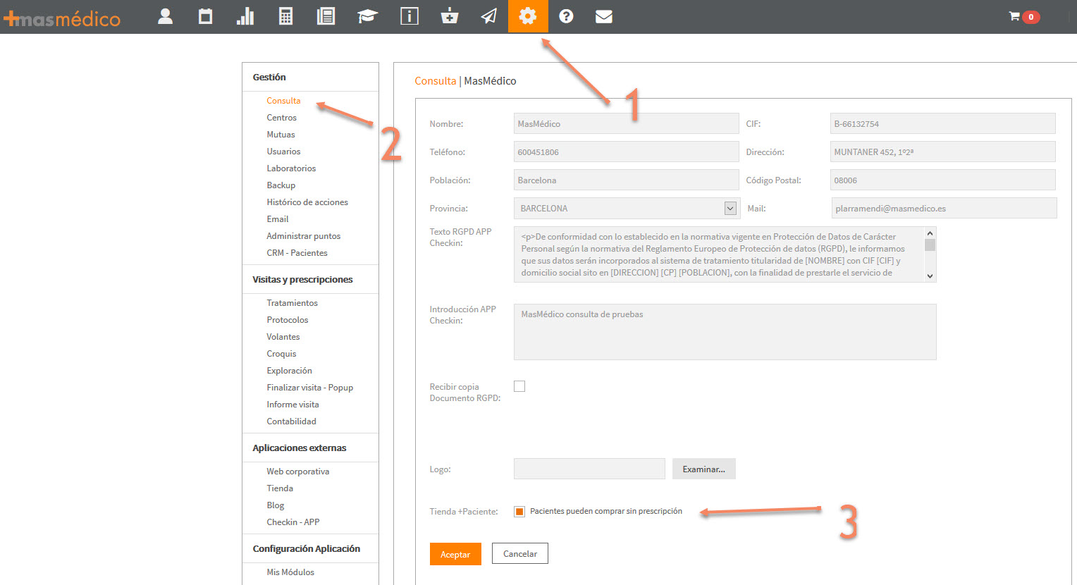Open the settings gear icon
1077x585 pixels.
tap(528, 16)
